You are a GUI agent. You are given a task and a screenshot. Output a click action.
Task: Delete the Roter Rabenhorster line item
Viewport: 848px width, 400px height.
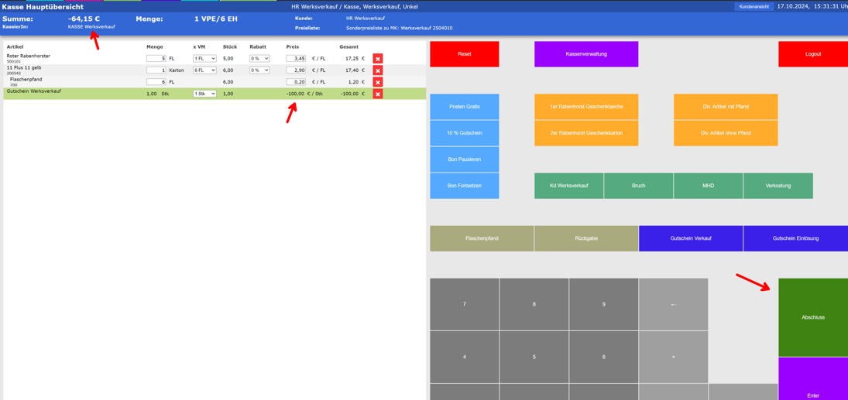tap(378, 59)
